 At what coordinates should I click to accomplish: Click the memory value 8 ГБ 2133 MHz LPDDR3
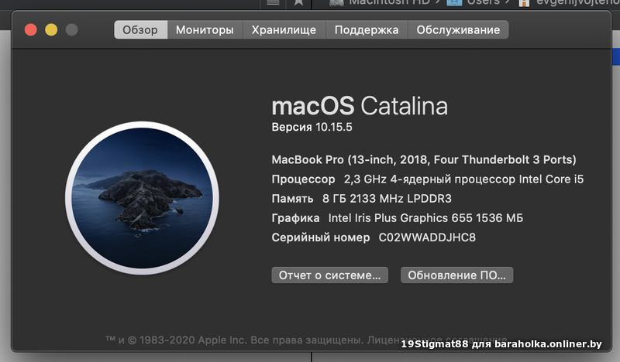click(x=387, y=199)
